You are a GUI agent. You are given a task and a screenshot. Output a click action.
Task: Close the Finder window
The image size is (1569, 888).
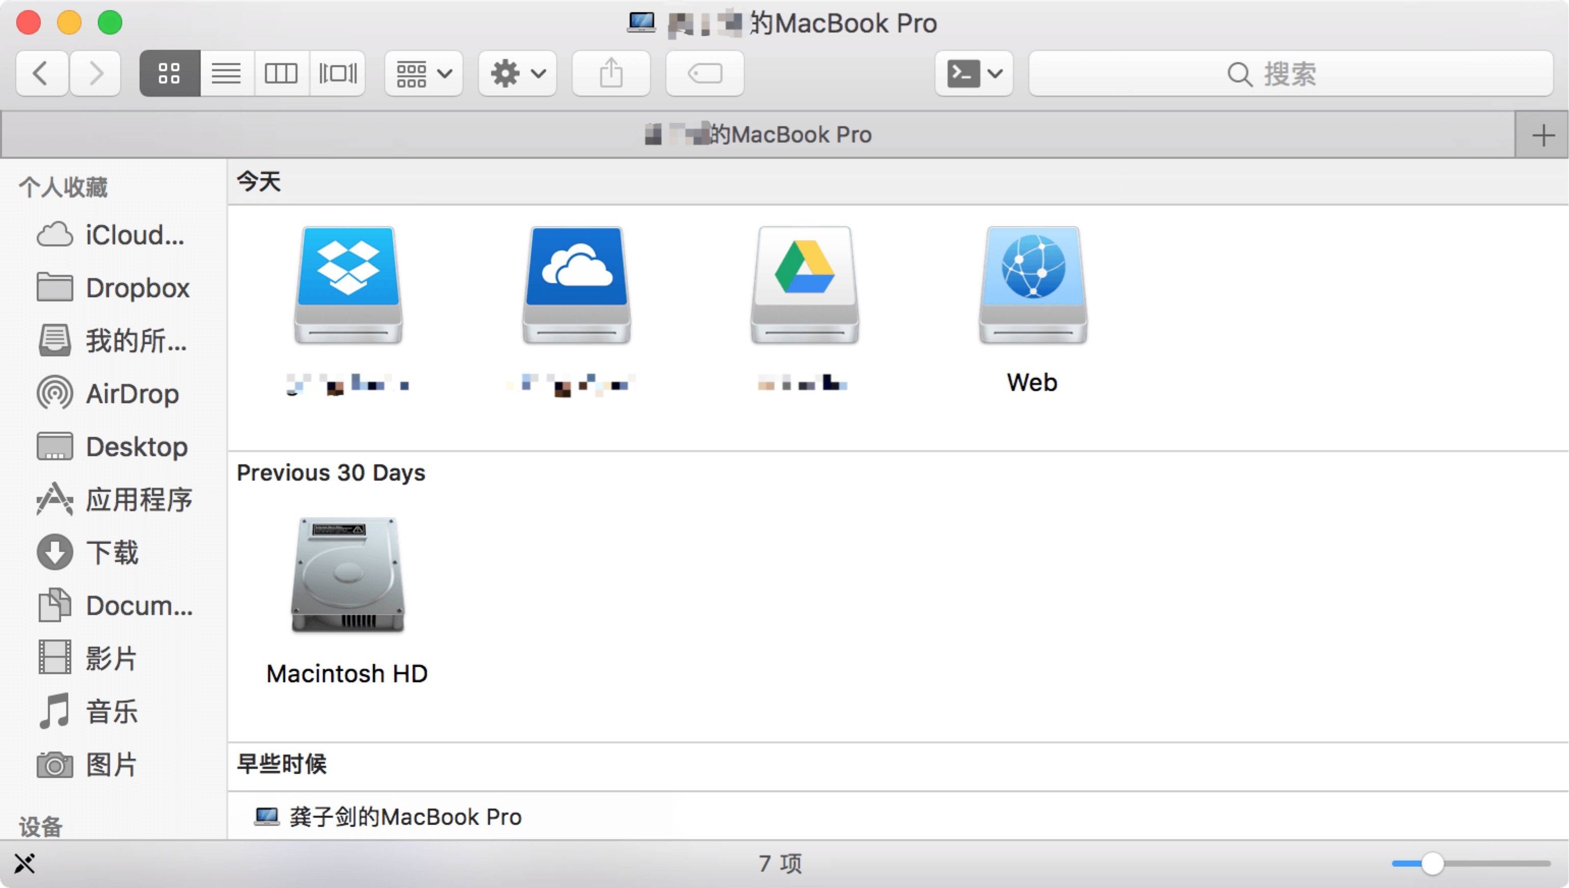[28, 23]
